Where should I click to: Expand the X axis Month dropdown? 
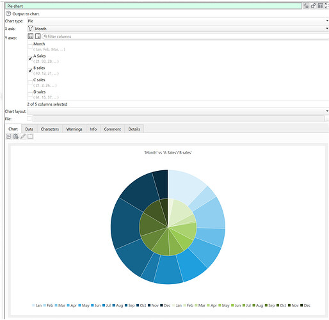click(181, 29)
